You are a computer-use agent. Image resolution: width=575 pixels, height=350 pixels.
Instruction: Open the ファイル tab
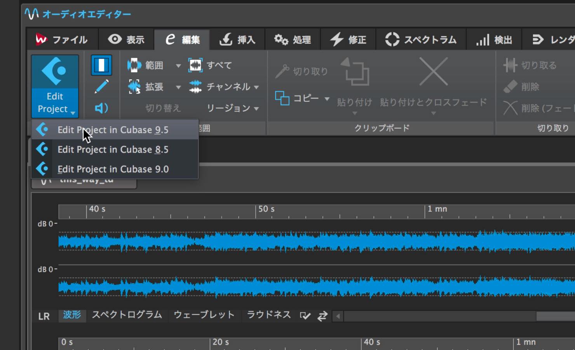pyautogui.click(x=62, y=39)
